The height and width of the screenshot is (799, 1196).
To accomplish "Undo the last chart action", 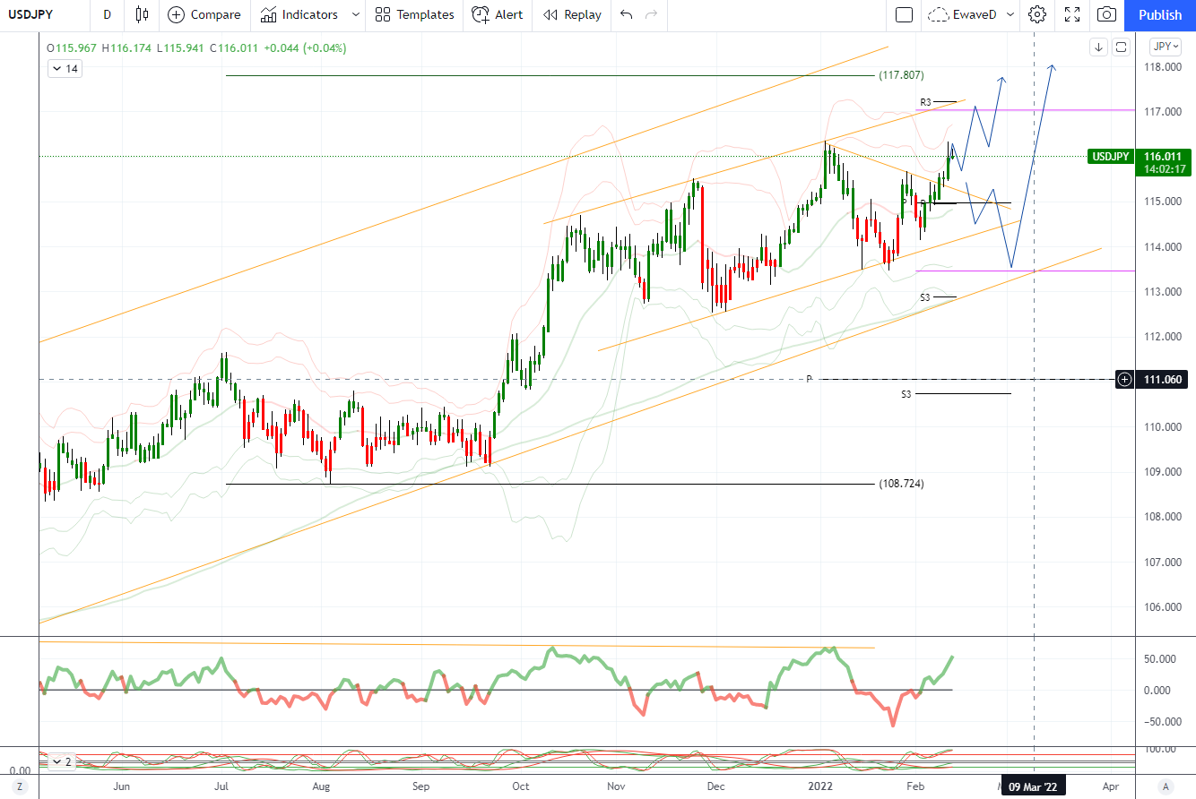I will [626, 14].
